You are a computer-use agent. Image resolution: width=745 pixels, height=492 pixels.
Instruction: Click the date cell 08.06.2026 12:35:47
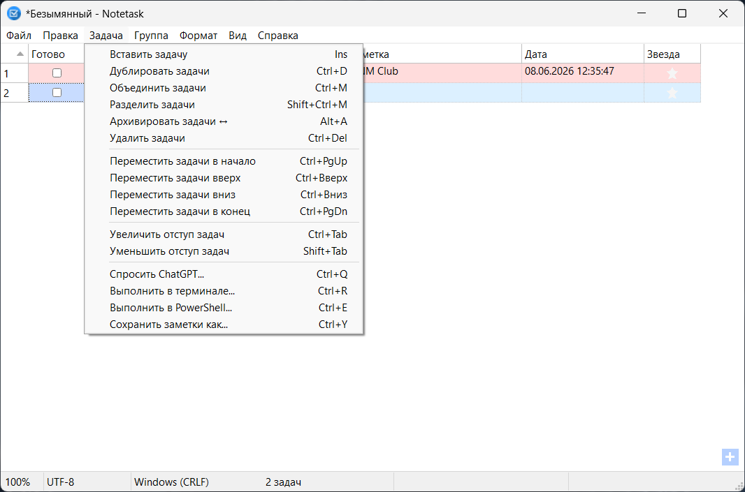582,73
